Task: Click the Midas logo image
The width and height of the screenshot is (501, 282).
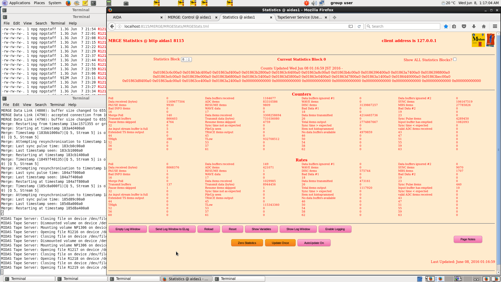Action: pos(478,40)
